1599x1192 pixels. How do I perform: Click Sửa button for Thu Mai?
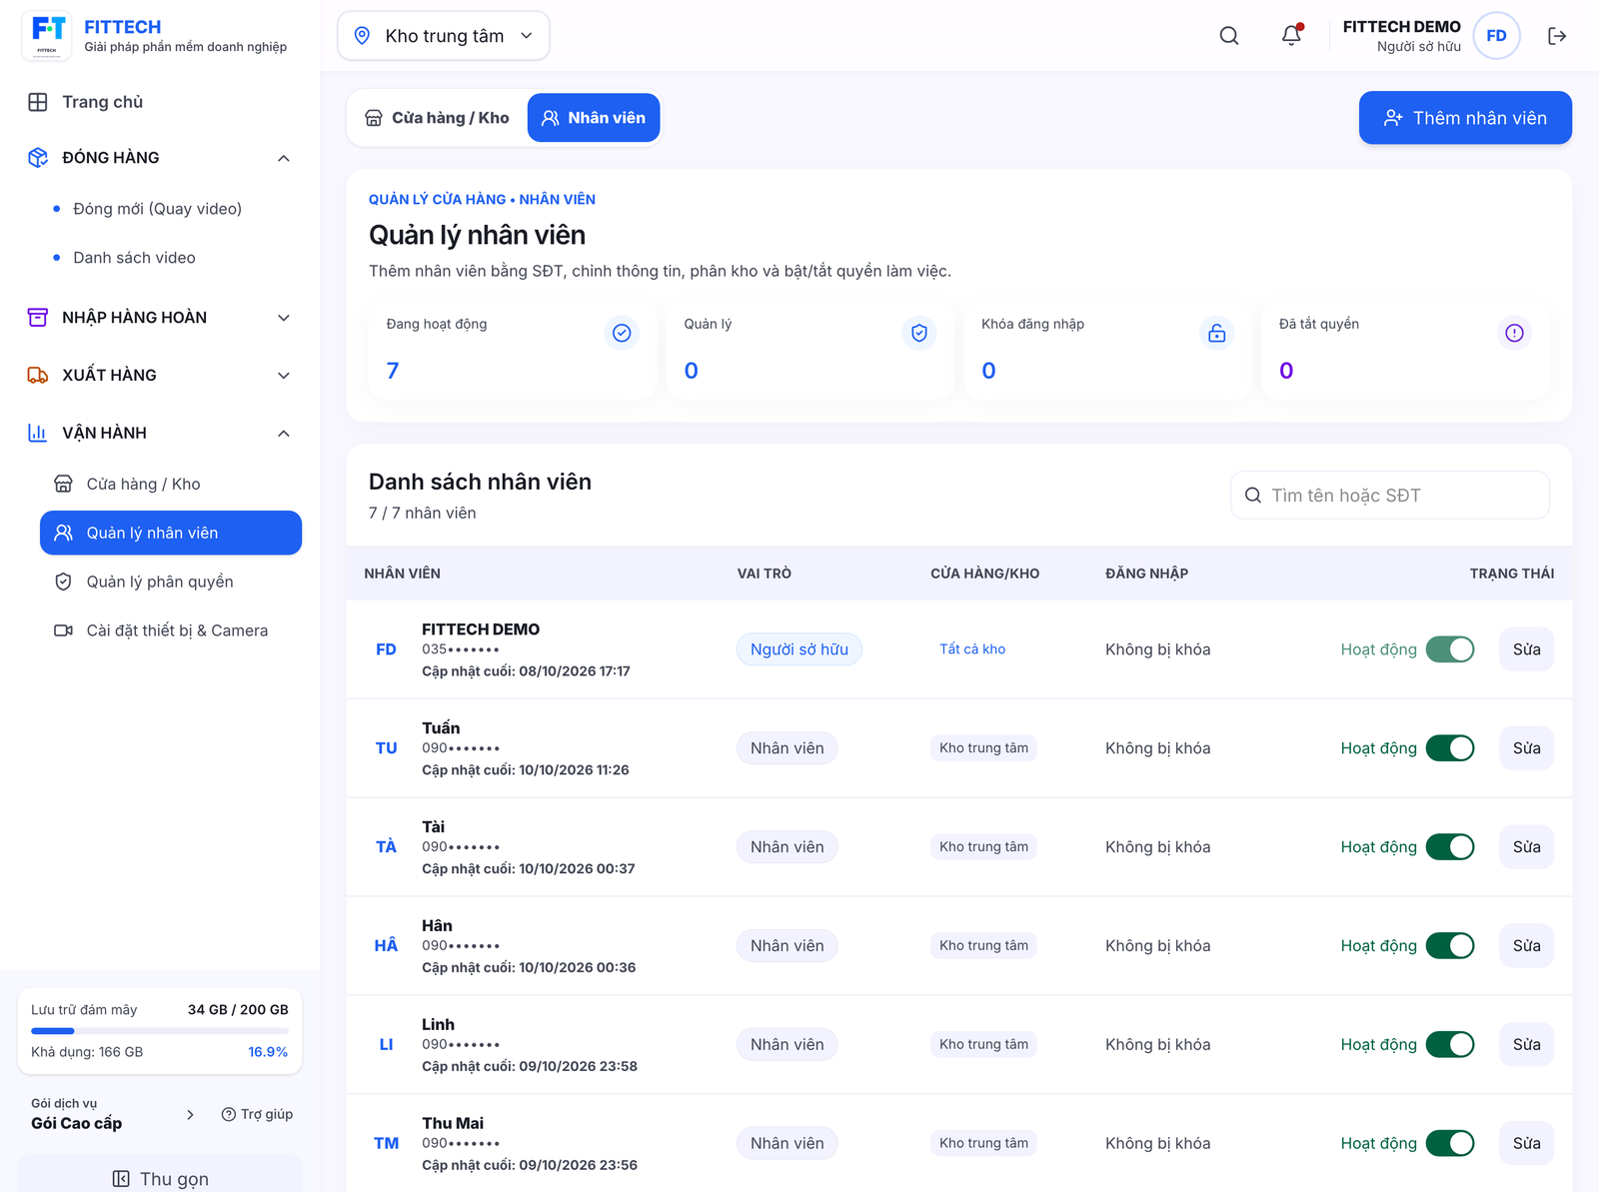(1526, 1143)
